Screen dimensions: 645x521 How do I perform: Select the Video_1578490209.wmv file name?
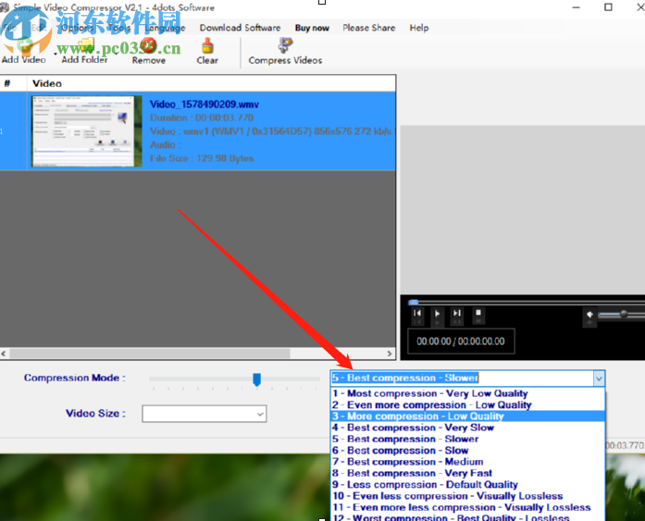(x=204, y=105)
